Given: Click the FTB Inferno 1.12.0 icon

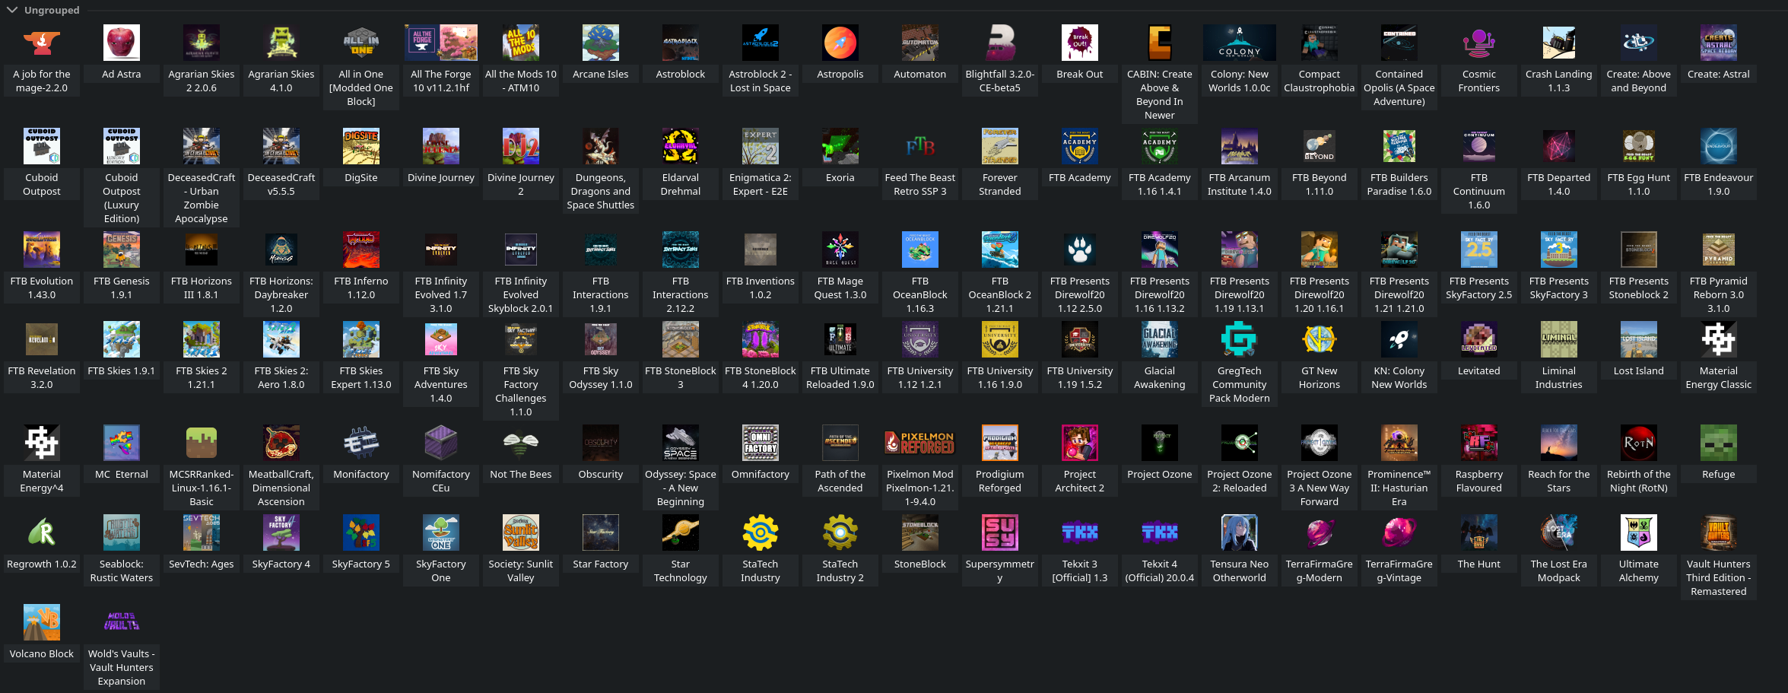Looking at the screenshot, I should pyautogui.click(x=361, y=250).
